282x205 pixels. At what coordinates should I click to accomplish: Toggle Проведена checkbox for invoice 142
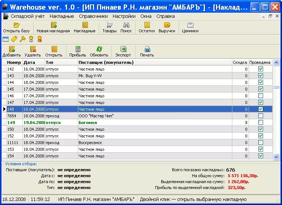tap(261, 69)
